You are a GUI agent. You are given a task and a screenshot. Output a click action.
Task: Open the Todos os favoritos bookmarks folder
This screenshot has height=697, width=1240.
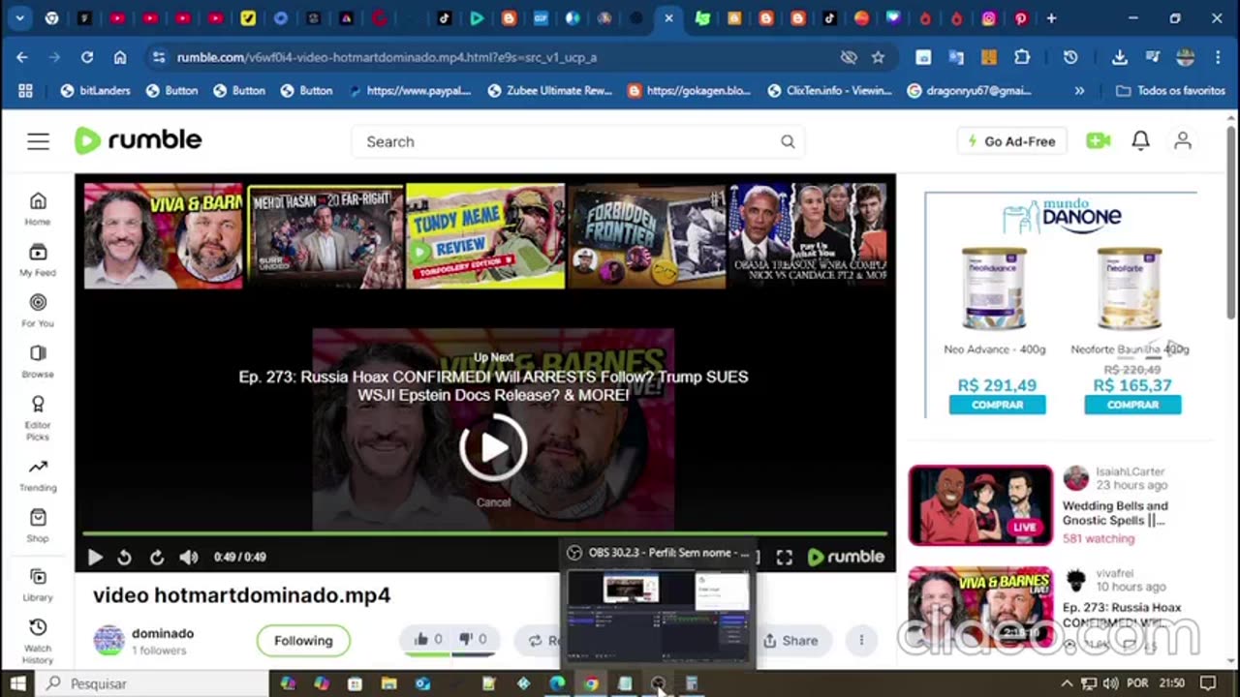pyautogui.click(x=1170, y=90)
